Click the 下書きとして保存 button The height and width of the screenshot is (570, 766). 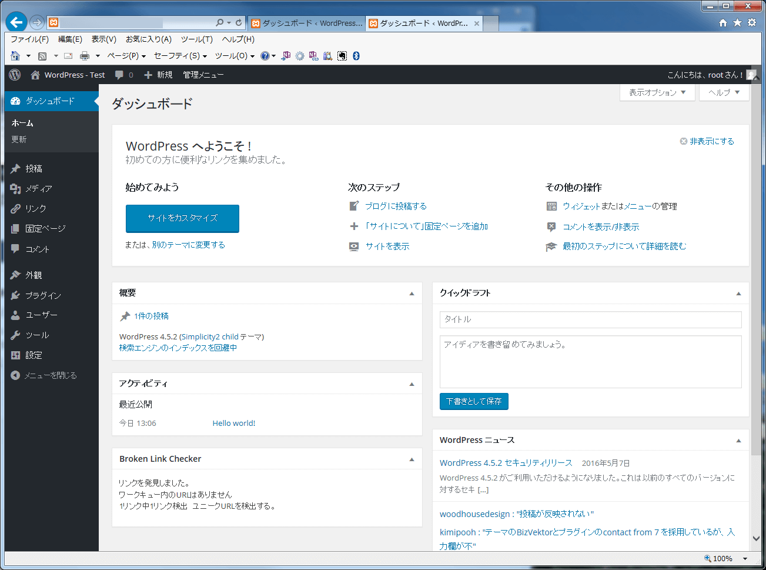click(474, 401)
